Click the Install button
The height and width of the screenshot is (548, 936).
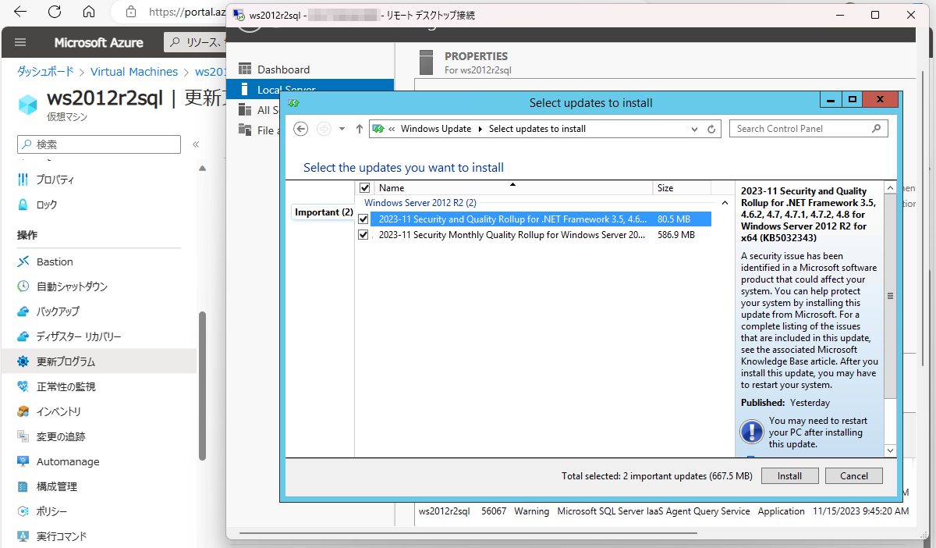(x=789, y=475)
